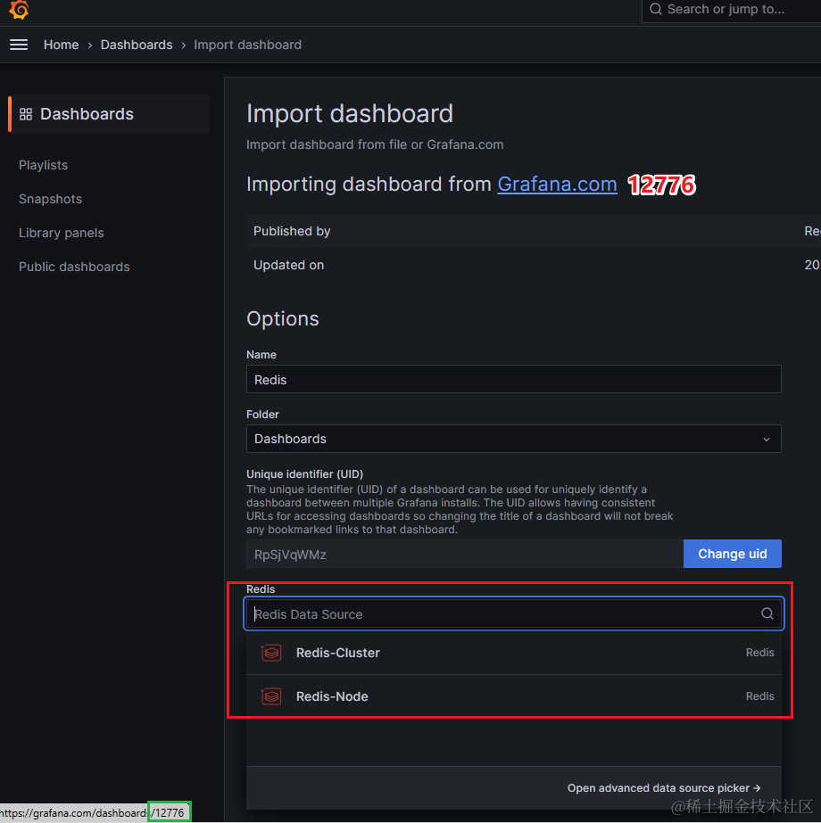The width and height of the screenshot is (821, 823).
Task: Select the Redis-Cluster data source
Action: pos(514,653)
